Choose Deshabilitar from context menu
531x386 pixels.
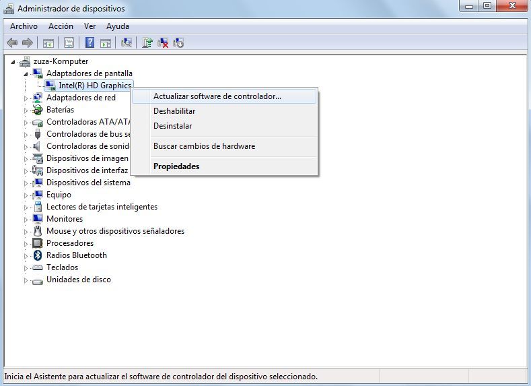coord(224,111)
